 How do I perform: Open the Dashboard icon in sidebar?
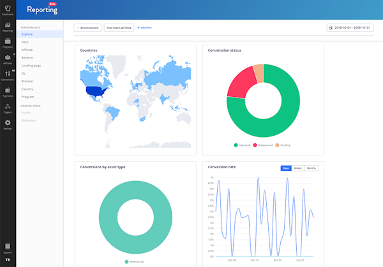pyautogui.click(x=8, y=9)
